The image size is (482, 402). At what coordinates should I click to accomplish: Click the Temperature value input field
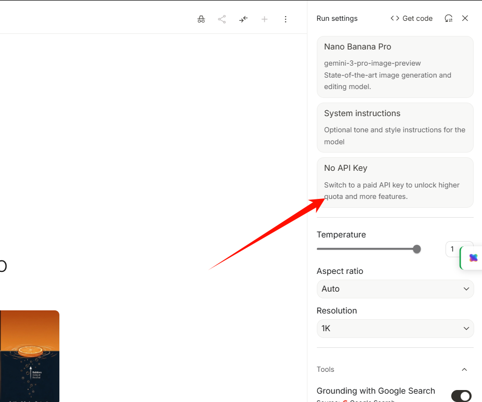[x=453, y=249]
